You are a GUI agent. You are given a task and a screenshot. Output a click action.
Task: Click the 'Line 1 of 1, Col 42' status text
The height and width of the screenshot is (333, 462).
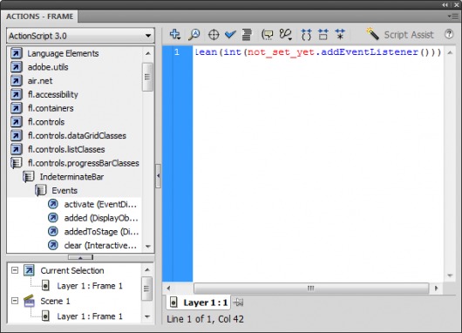(x=206, y=319)
